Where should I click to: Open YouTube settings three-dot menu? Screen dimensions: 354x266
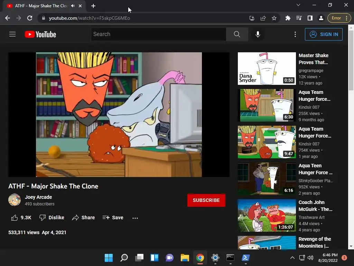pyautogui.click(x=295, y=34)
